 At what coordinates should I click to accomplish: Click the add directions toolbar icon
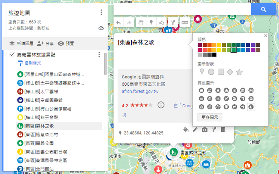pyautogui.click(x=173, y=22)
